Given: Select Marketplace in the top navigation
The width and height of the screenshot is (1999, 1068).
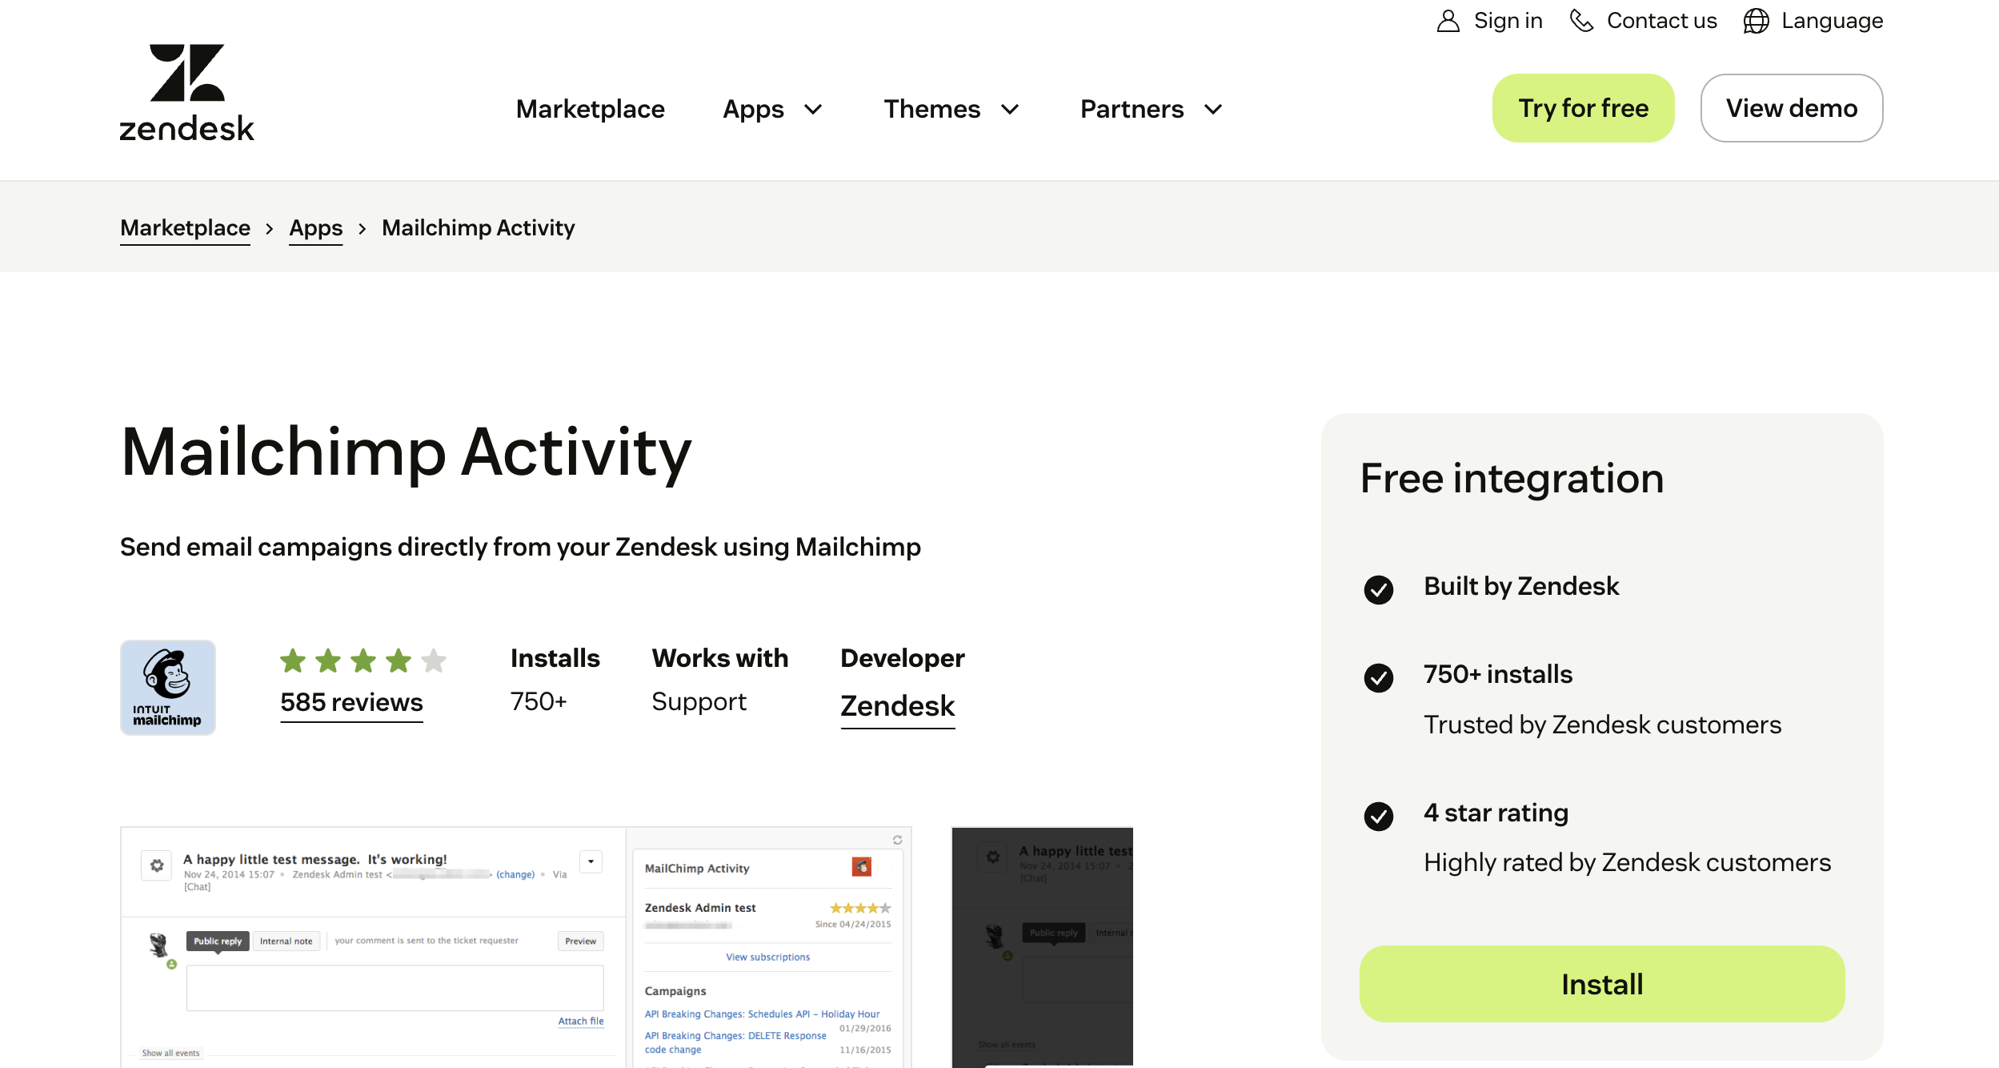Looking at the screenshot, I should tap(591, 109).
